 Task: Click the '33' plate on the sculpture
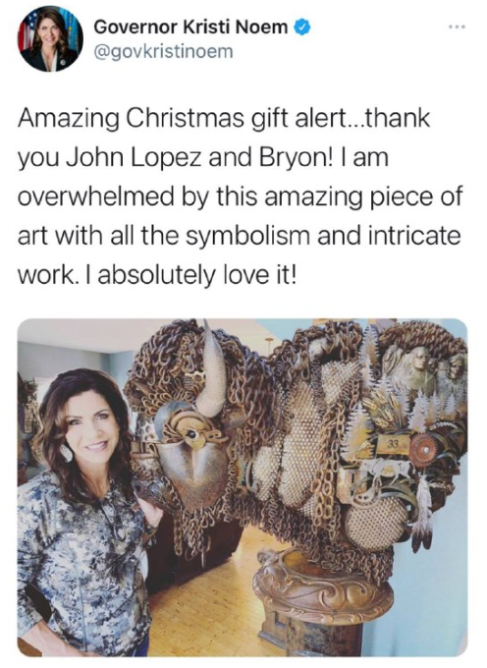(x=393, y=444)
